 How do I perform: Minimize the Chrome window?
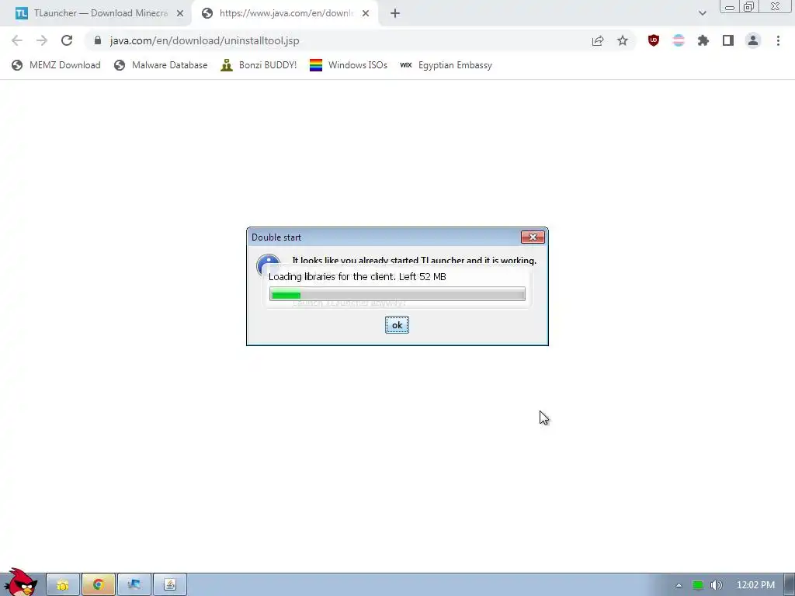click(730, 7)
